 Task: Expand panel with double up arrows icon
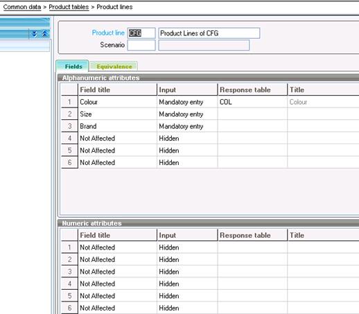[44, 34]
